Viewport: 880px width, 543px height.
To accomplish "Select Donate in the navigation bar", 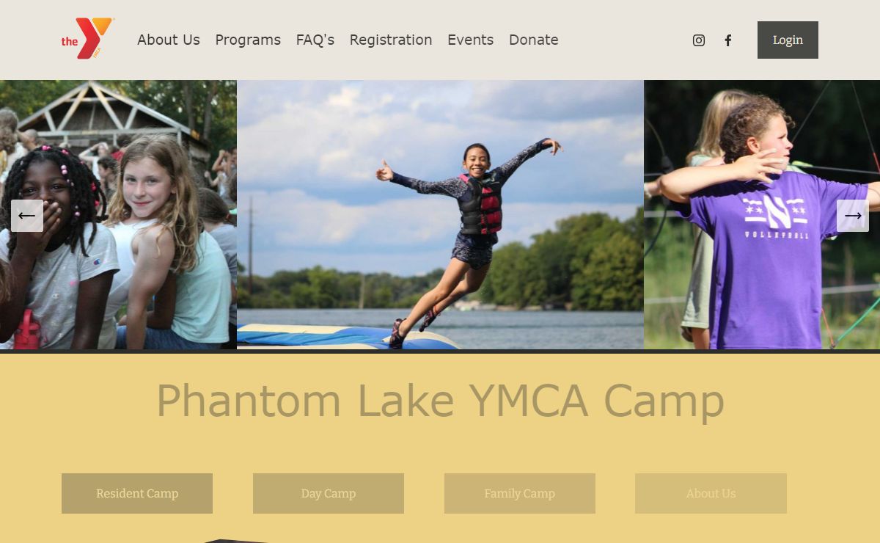I will click(x=534, y=40).
